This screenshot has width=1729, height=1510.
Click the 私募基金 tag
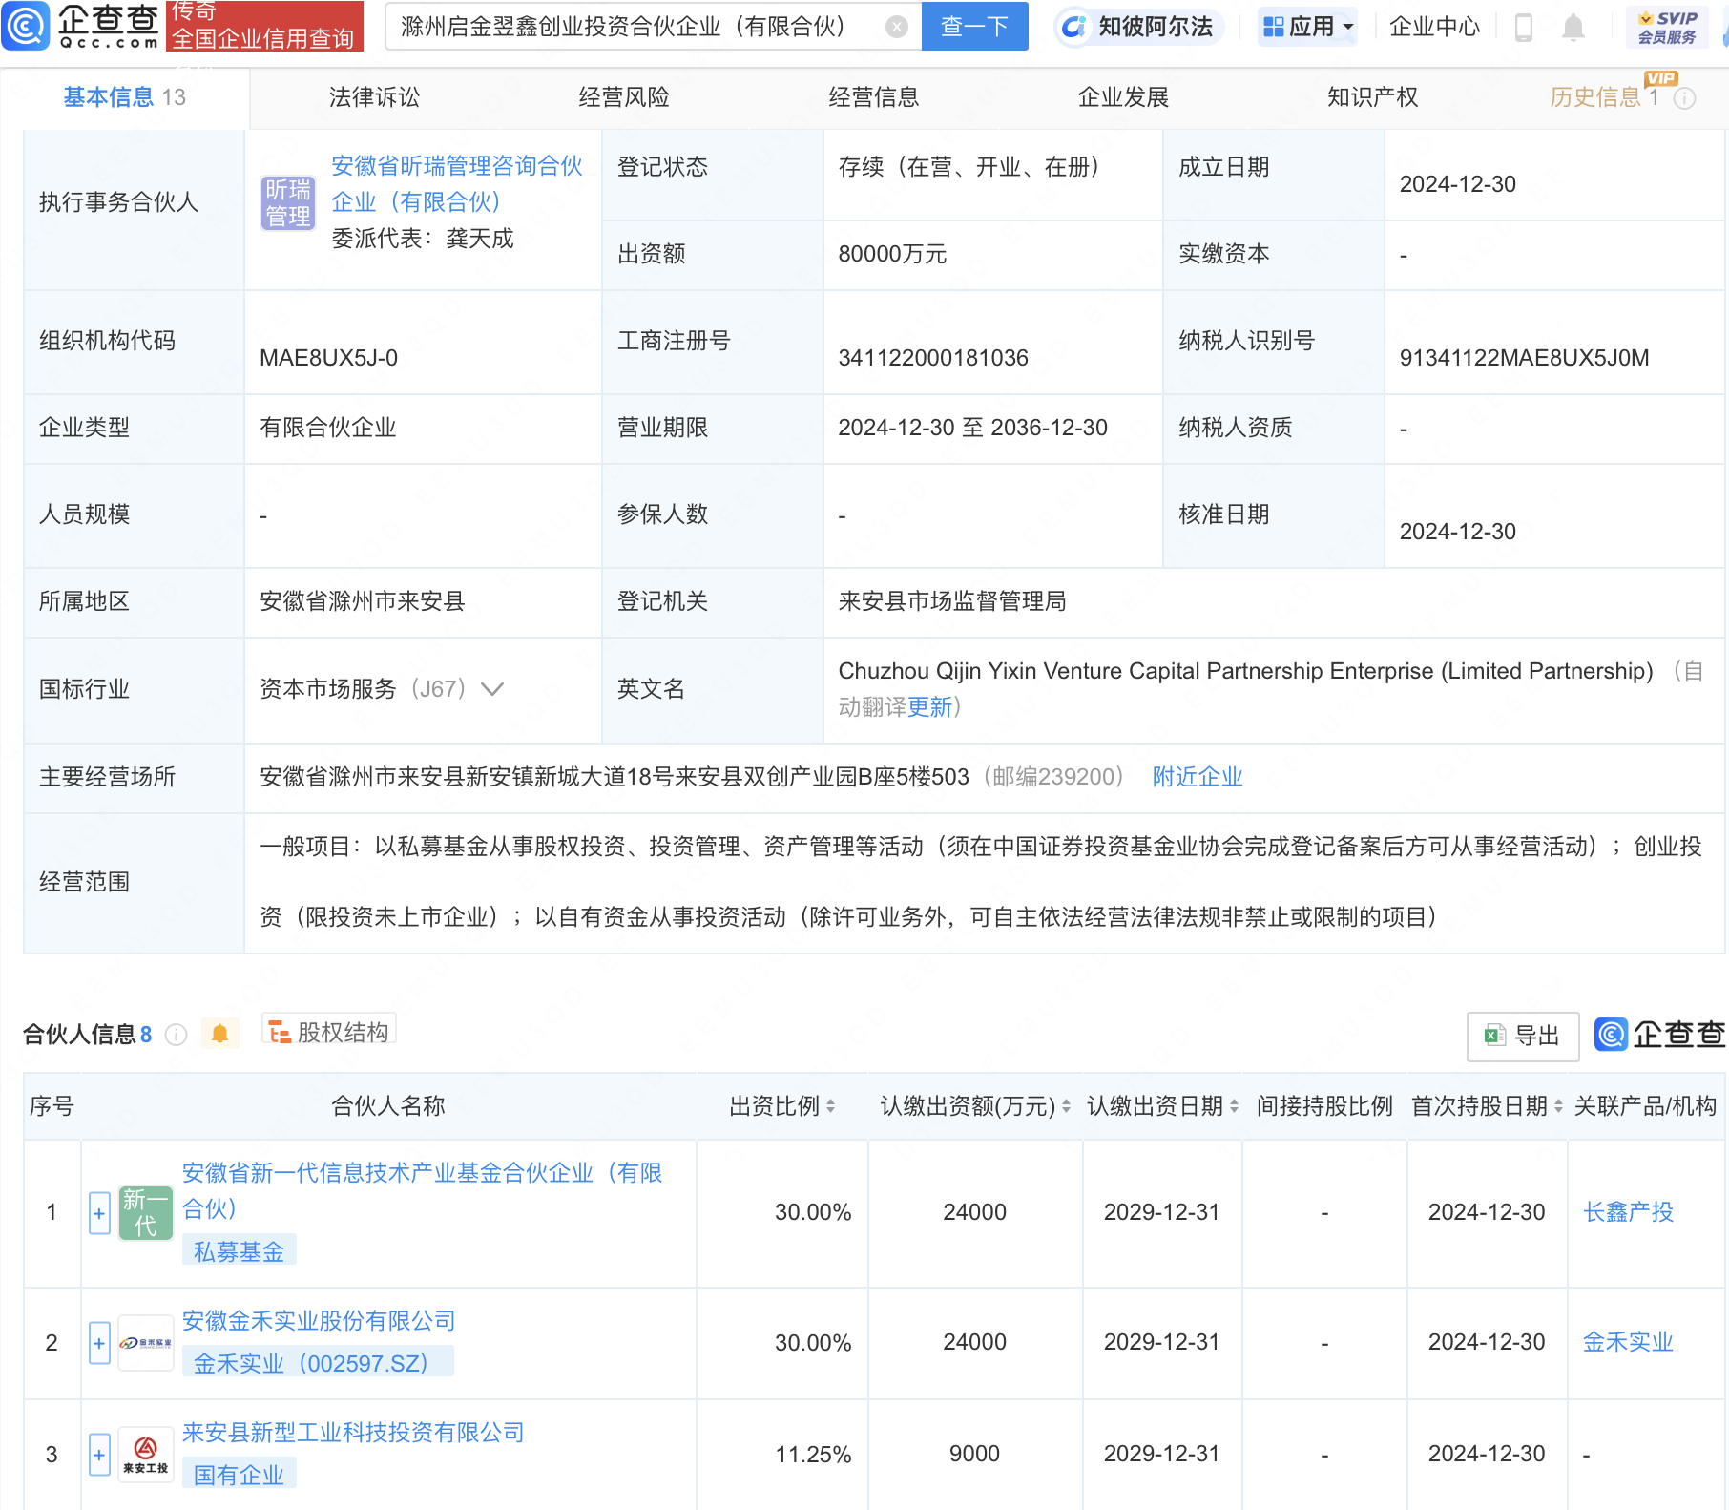pyautogui.click(x=239, y=1251)
